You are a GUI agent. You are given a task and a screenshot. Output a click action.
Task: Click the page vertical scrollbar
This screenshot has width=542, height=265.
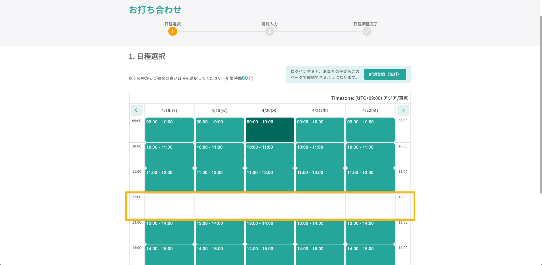(541, 105)
